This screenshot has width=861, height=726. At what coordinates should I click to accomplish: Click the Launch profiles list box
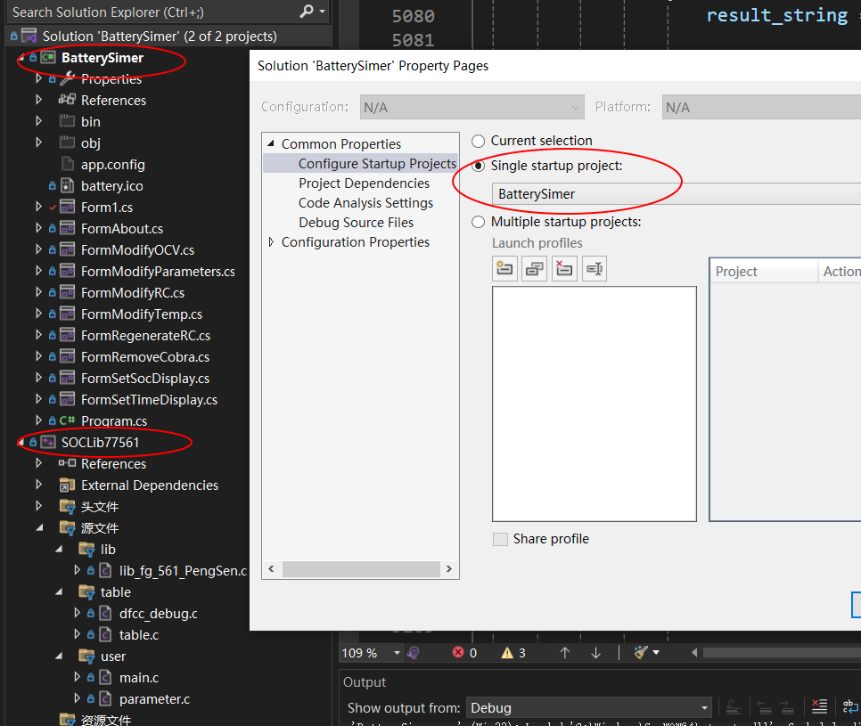[x=594, y=404]
